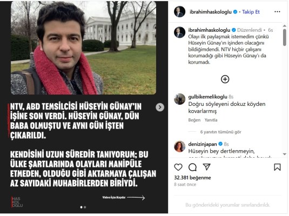The image size is (289, 216).
Task: Go to next carousel slide arrow
Action: pyautogui.click(x=160, y=107)
